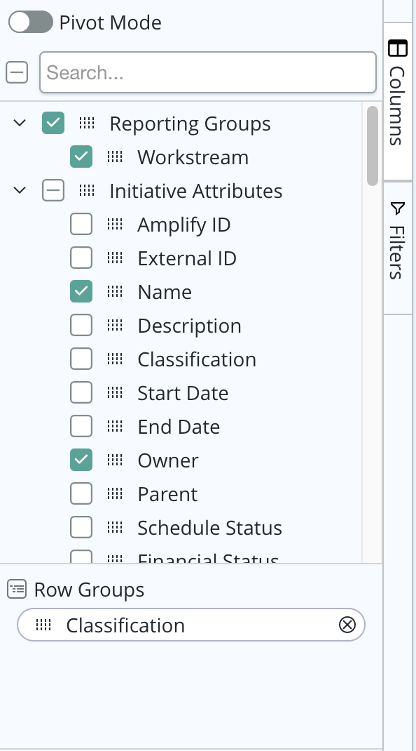Select the Reporting Groups label
The width and height of the screenshot is (416, 751).
190,124
